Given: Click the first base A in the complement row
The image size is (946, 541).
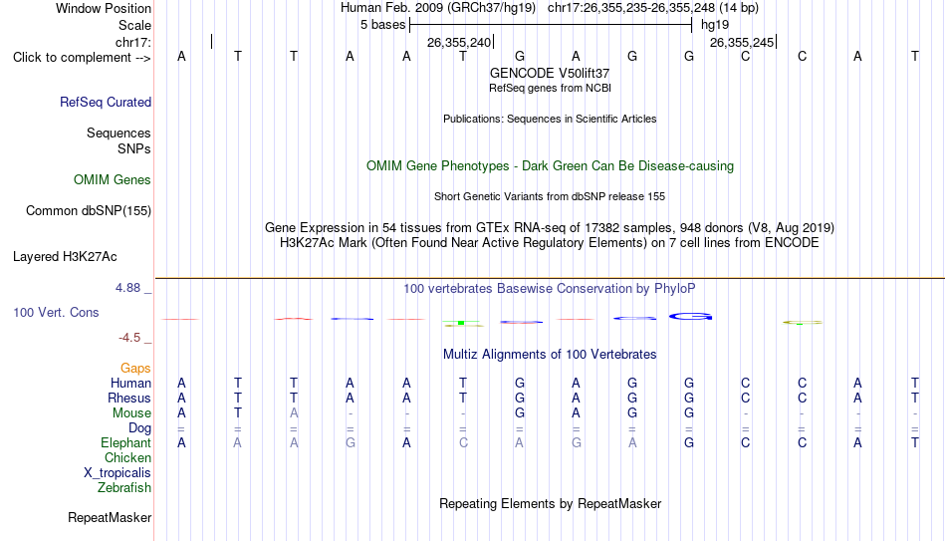Looking at the screenshot, I should point(181,56).
